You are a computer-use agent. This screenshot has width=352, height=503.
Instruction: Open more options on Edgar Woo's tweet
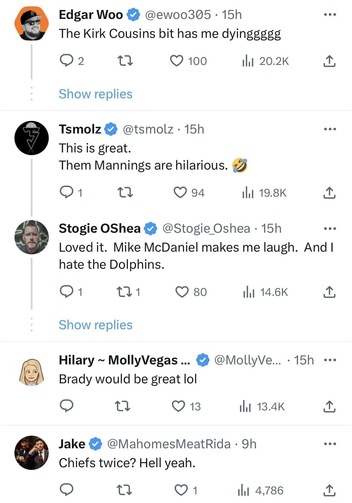[x=330, y=15]
